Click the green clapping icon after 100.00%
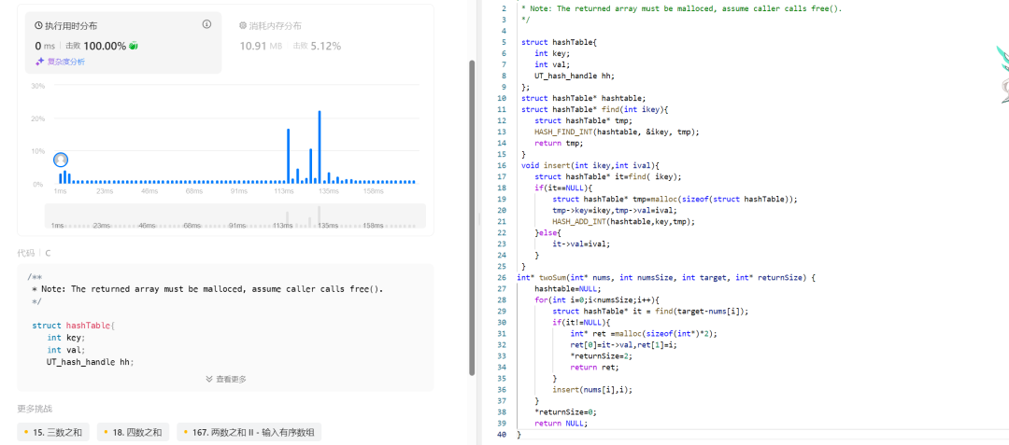The image size is (1009, 445). (x=134, y=46)
